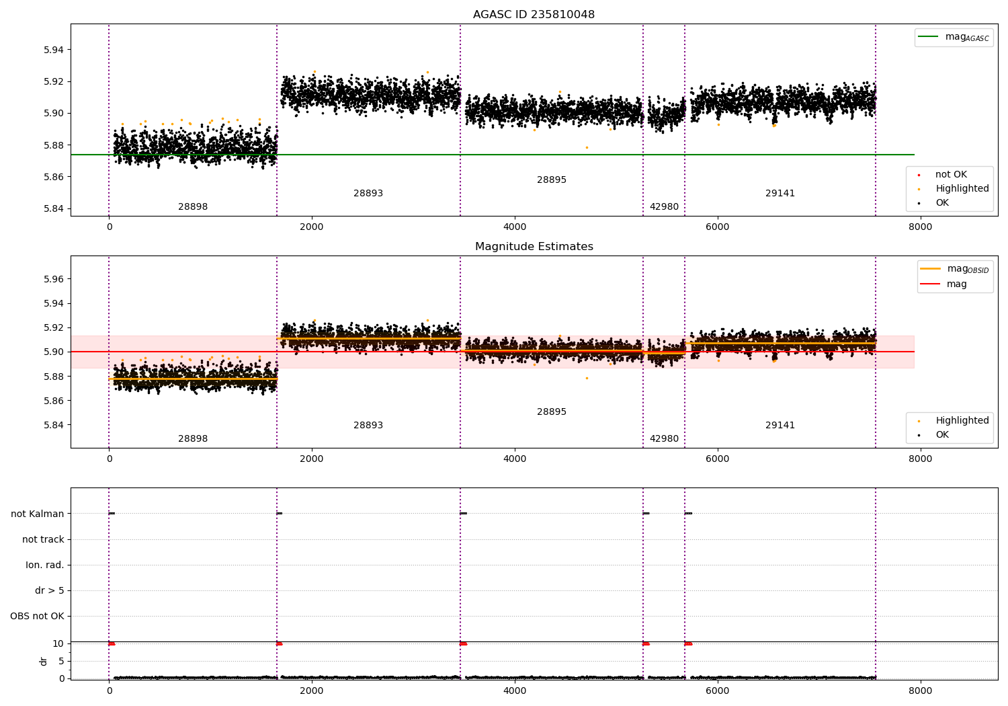Click the 'not Kalman' y-axis label

point(38,514)
